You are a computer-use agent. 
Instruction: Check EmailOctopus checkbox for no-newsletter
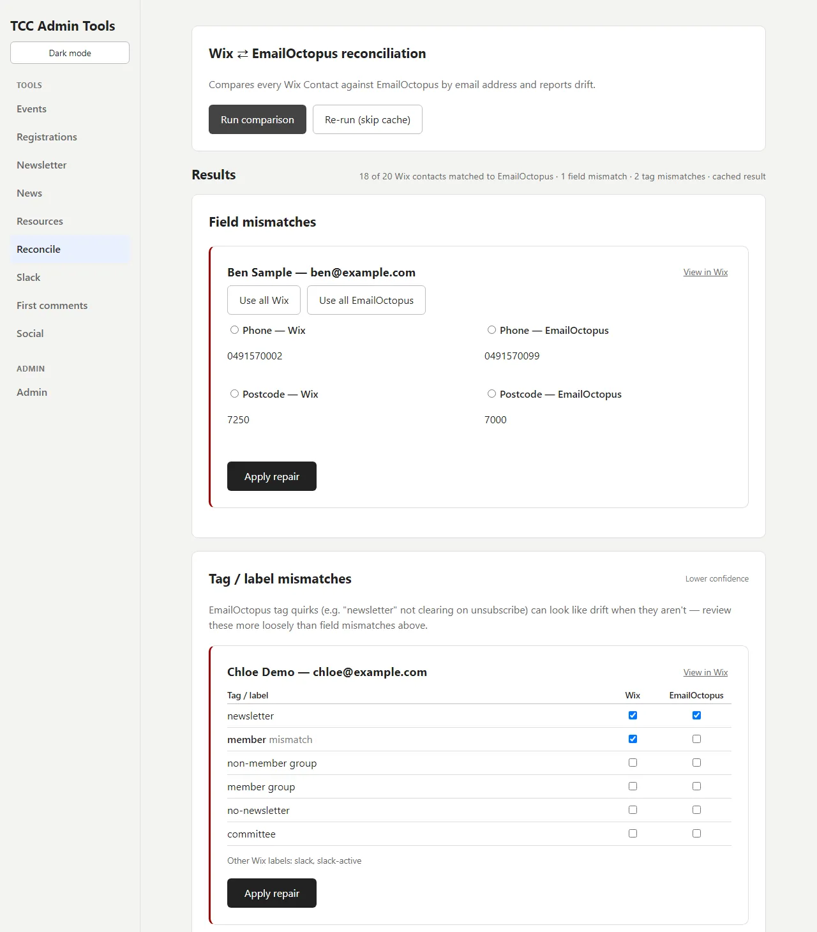coord(696,810)
